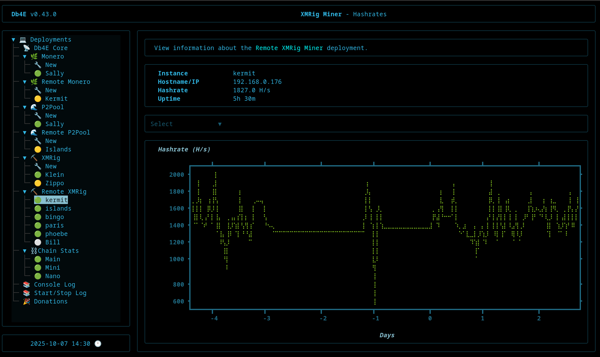Select Kermit under Remote Monero
Screen dimensions: 600x357
[56, 99]
